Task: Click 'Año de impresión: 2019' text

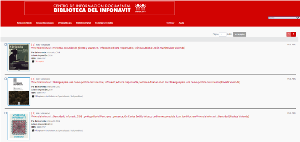Action: 42,90
